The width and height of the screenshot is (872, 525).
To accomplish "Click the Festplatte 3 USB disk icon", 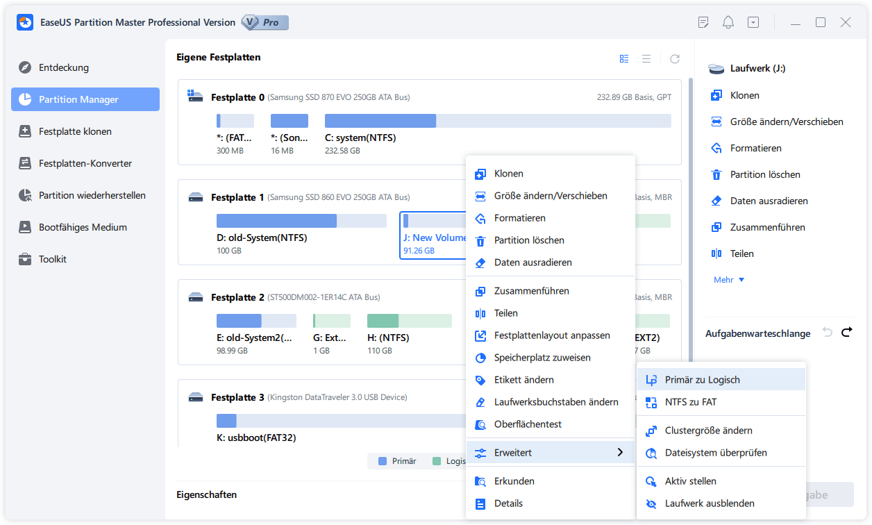I will [x=196, y=397].
